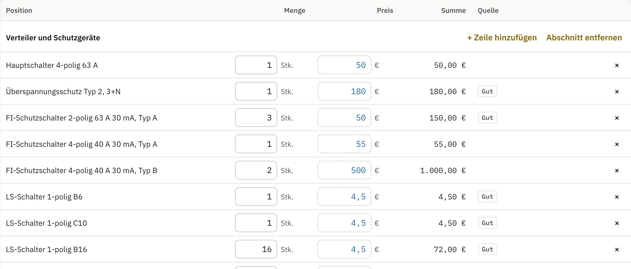Edit price for FI-Schutzschalter 2-polig 63 A
631x269 pixels.
(x=344, y=118)
